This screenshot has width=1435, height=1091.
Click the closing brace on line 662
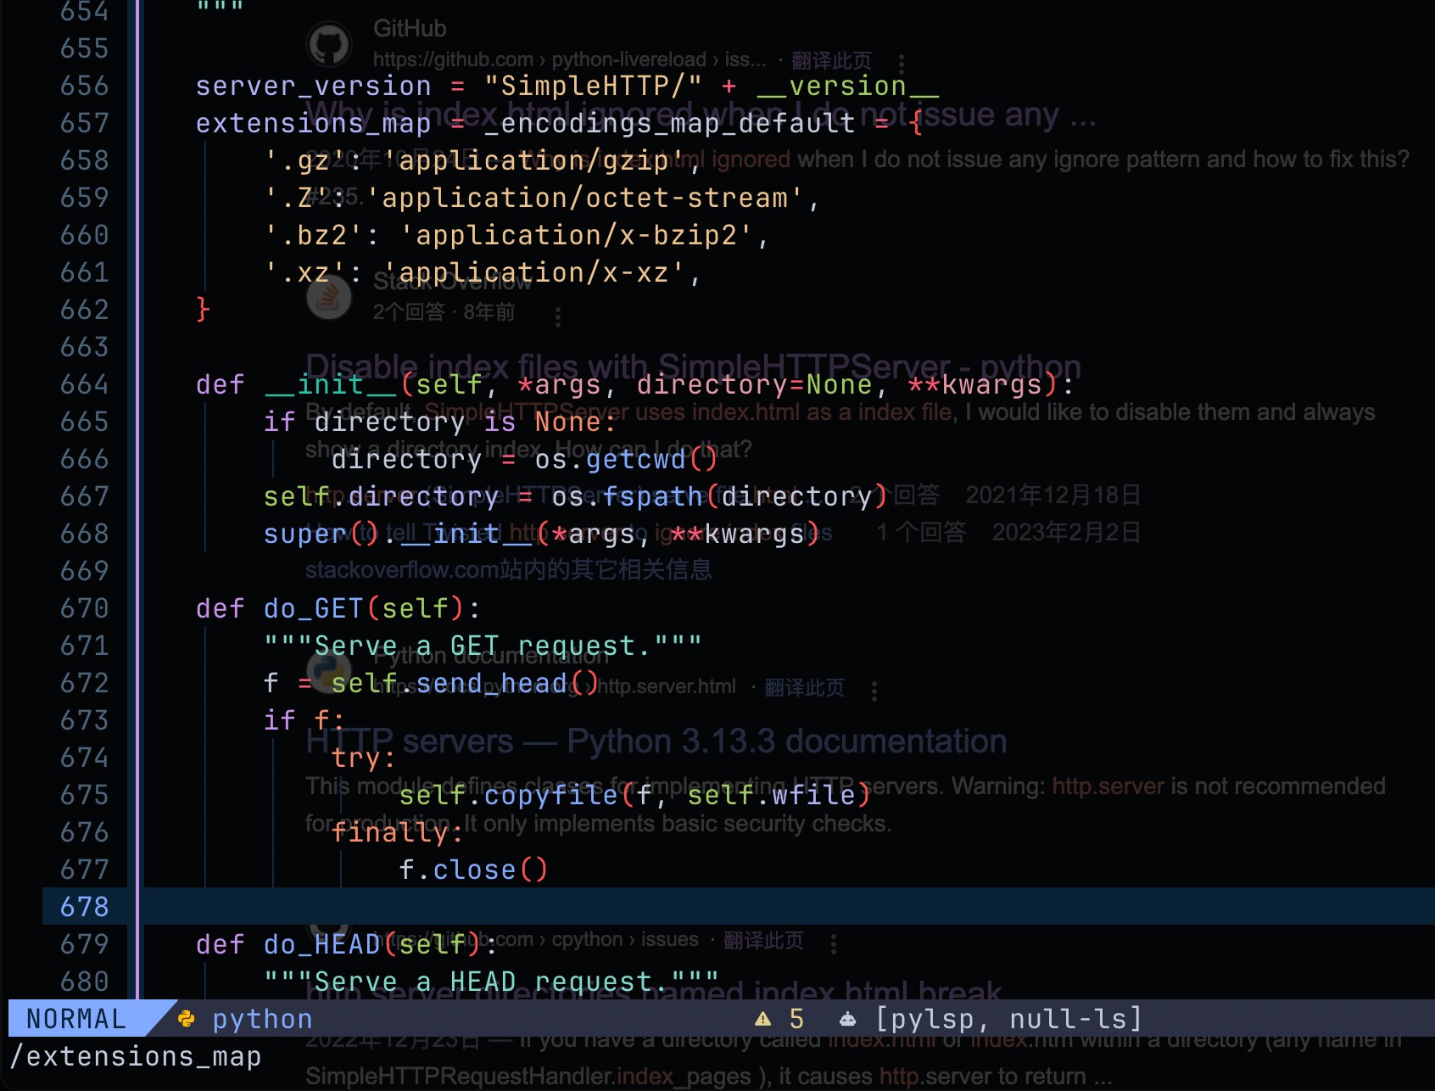click(x=203, y=309)
